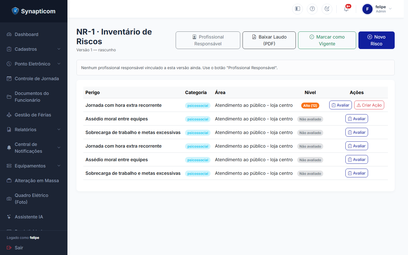
Task: Toggle the sidebar panel icon
Action: (x=297, y=9)
